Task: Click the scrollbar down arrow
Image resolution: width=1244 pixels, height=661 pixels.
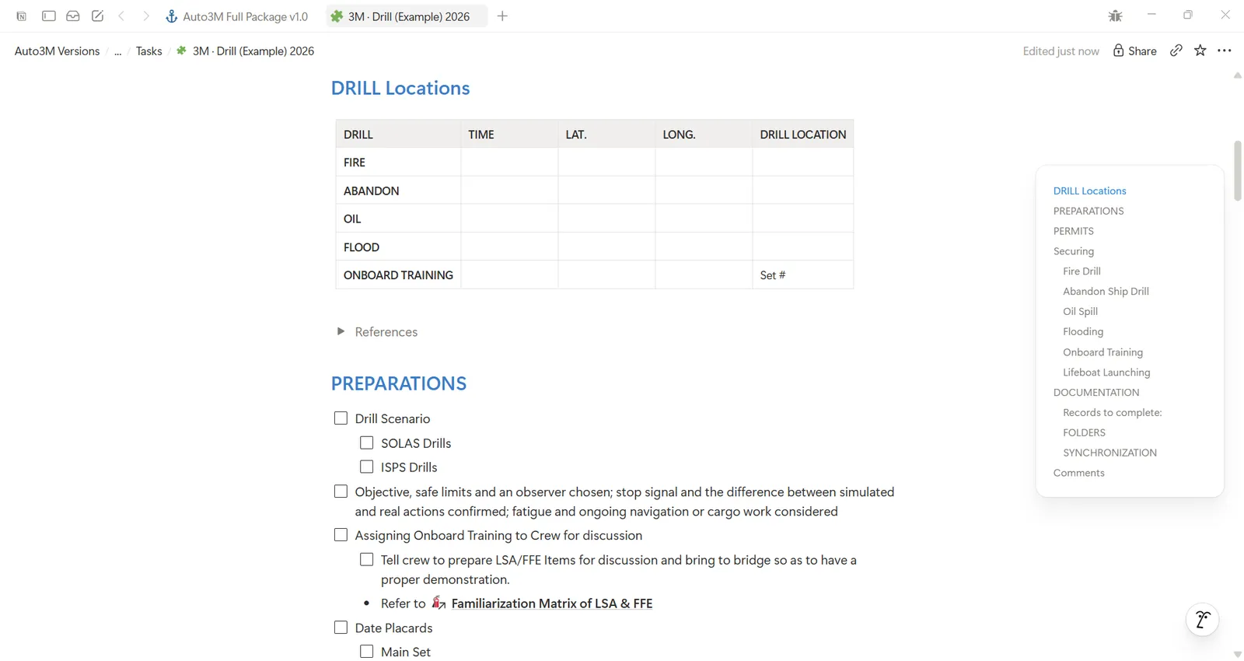Action: (x=1237, y=655)
